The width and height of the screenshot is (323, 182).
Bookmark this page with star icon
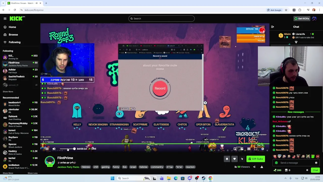[286, 10]
